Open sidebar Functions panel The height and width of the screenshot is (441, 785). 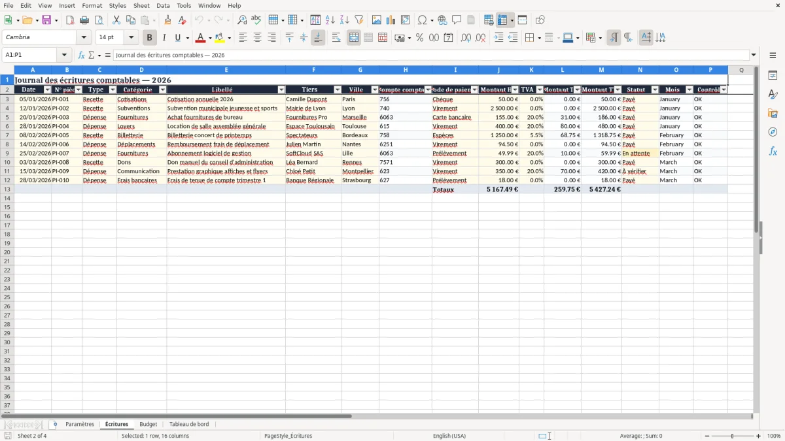click(x=773, y=151)
